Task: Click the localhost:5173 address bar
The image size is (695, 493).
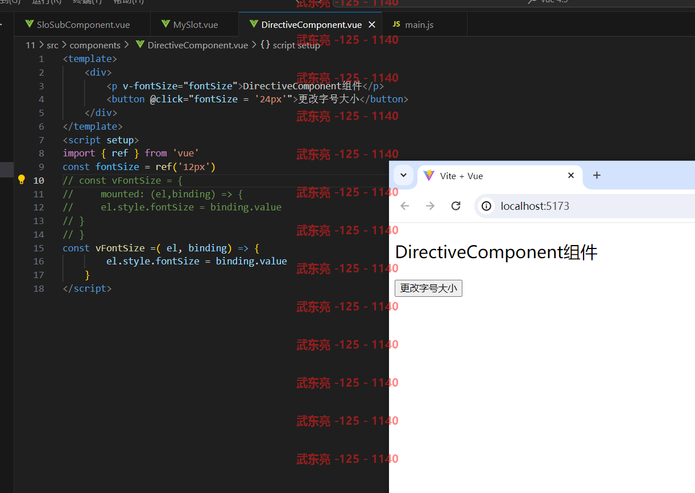Action: pyautogui.click(x=585, y=206)
